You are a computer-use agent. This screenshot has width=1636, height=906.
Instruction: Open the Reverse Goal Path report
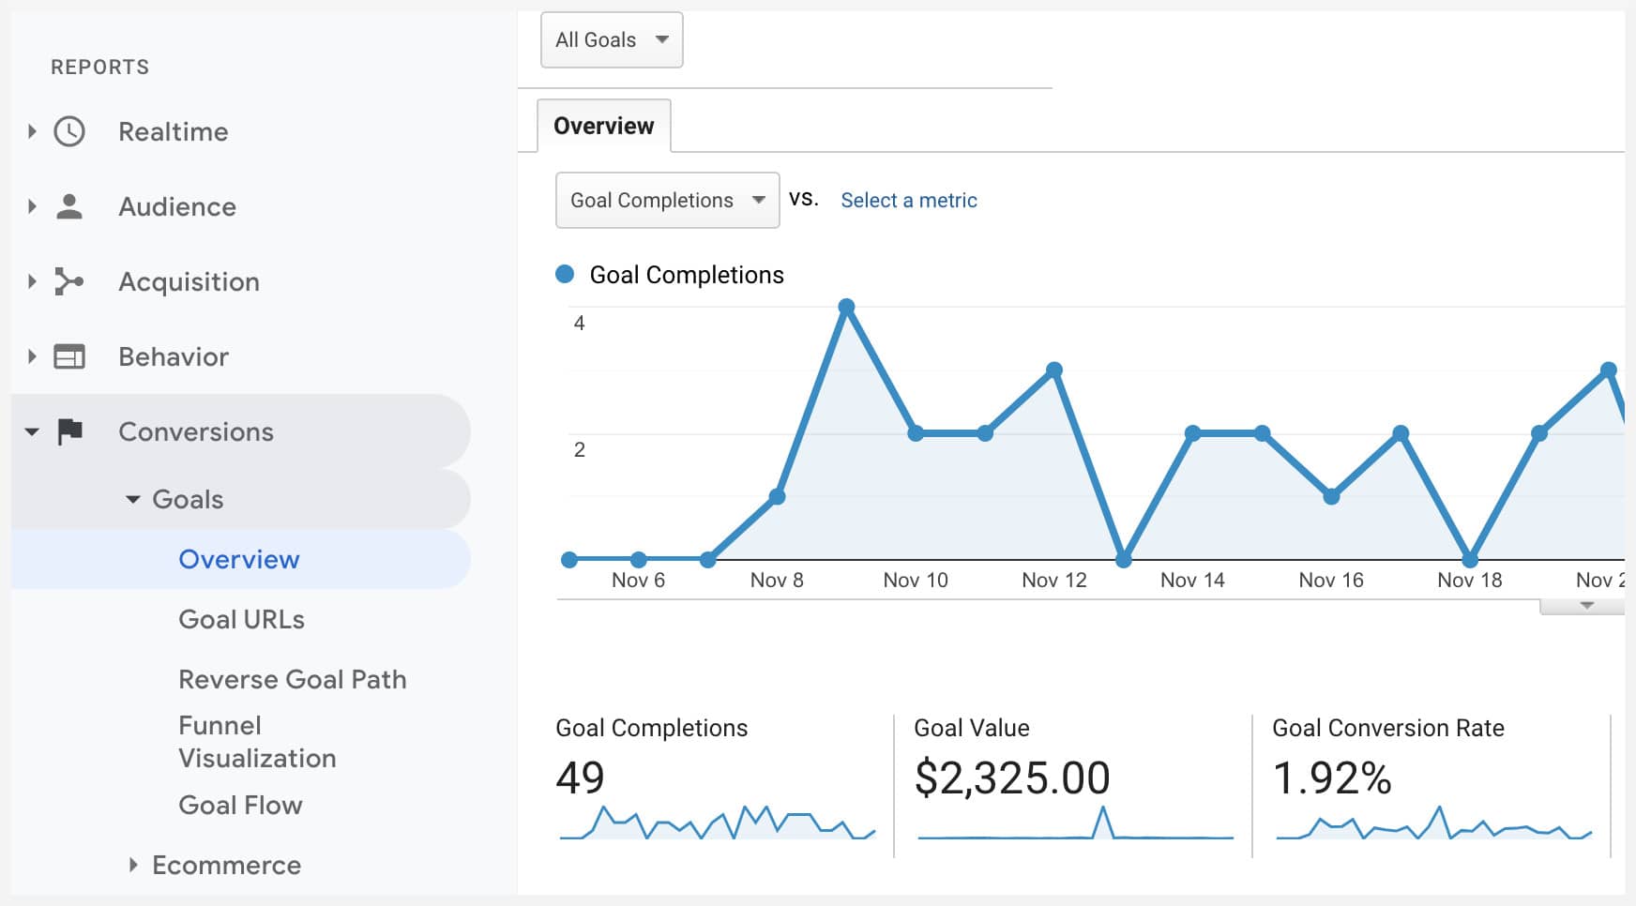(292, 679)
